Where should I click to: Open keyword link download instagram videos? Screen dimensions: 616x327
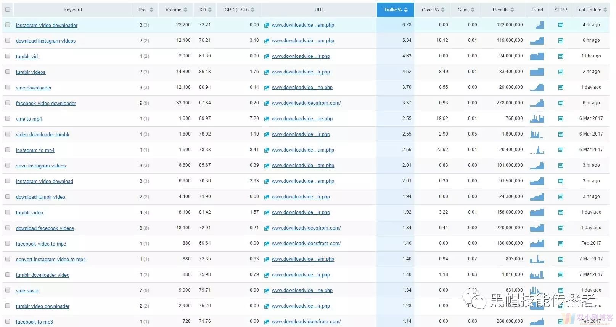(x=46, y=41)
